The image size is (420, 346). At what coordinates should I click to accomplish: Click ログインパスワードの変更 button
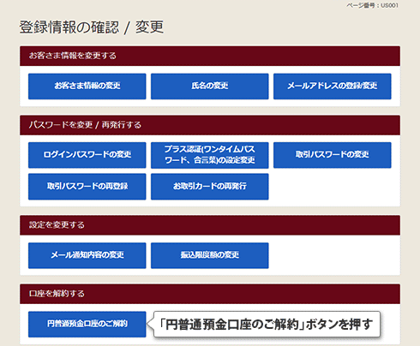pyautogui.click(x=87, y=155)
